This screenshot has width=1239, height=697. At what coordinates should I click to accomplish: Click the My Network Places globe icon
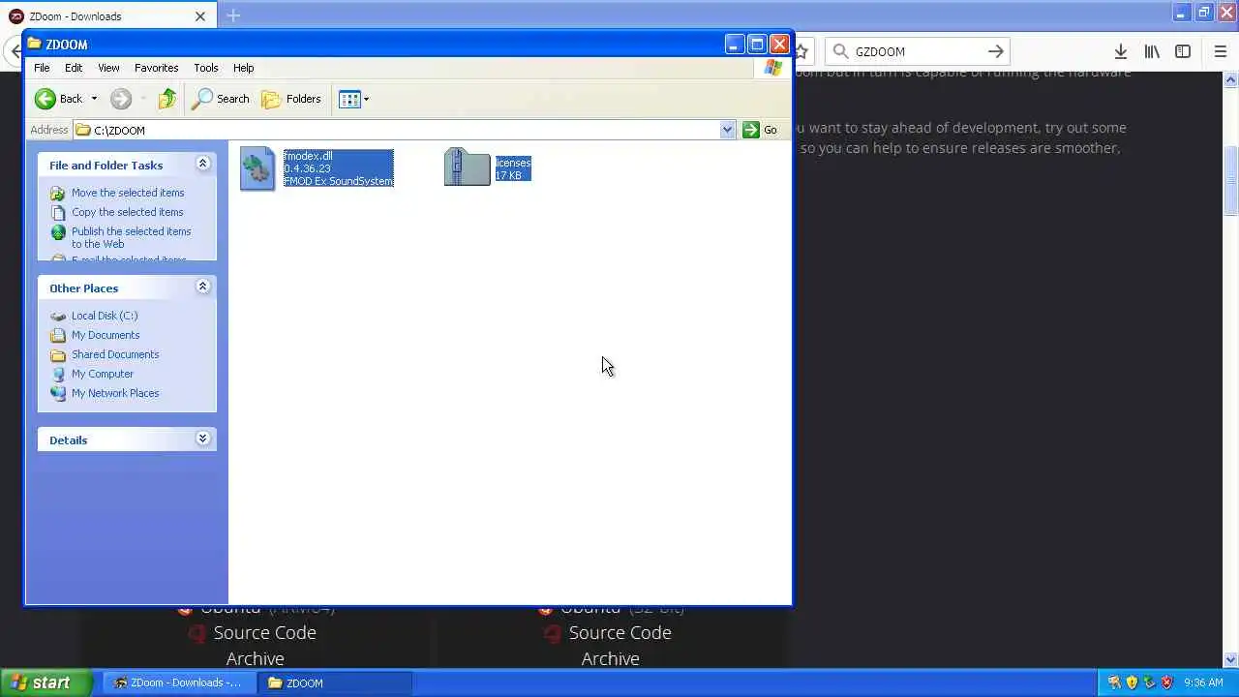tap(58, 393)
